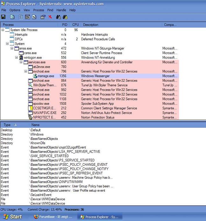Sort by the Description column header
The height and width of the screenshot is (221, 206).
[121, 25]
